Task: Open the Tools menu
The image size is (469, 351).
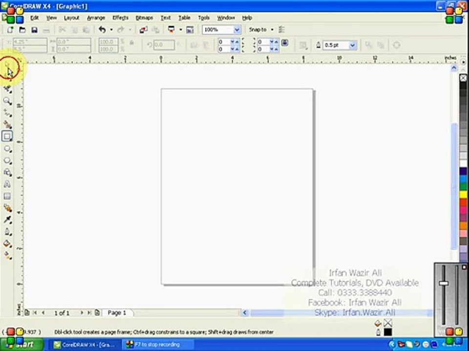Action: tap(204, 18)
